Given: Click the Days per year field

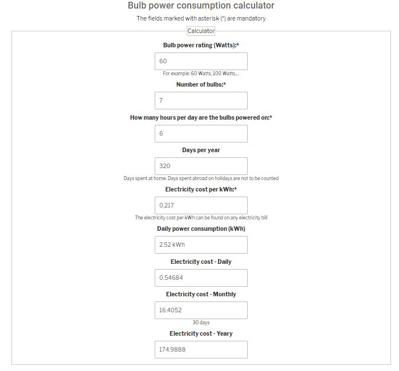Looking at the screenshot, I should tap(201, 166).
